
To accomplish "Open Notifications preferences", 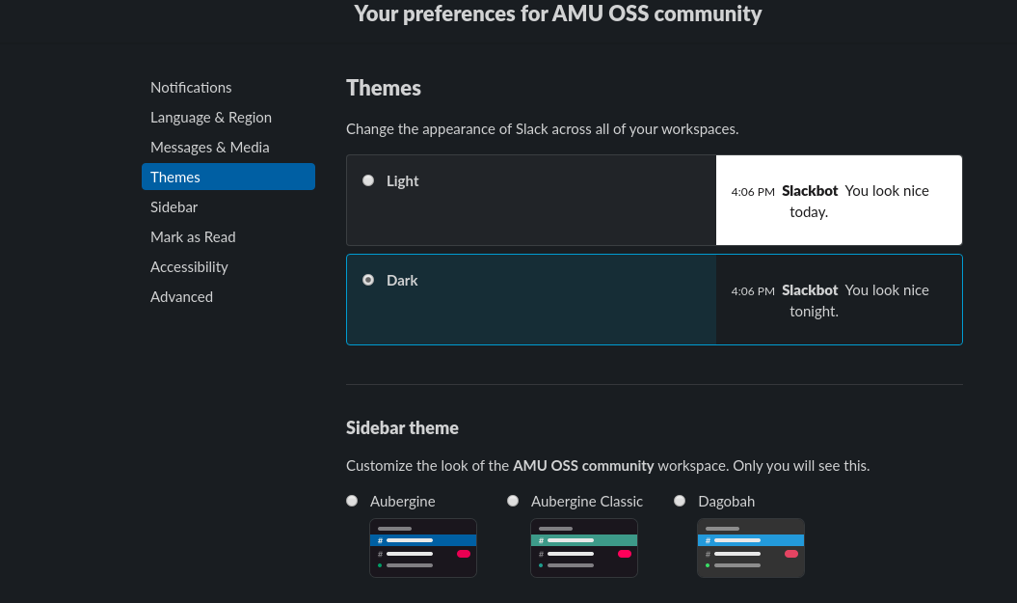I will pyautogui.click(x=191, y=88).
